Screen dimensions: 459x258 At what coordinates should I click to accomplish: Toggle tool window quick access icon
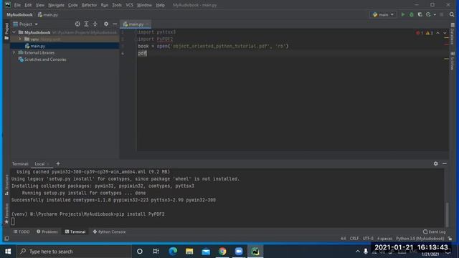(x=6, y=239)
